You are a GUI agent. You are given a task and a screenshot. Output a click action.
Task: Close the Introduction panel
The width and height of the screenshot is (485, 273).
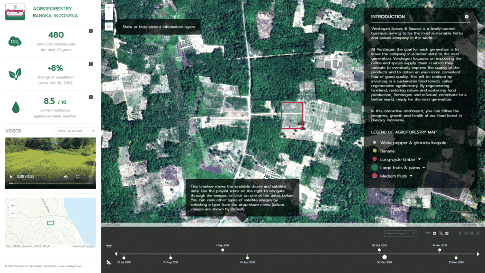[x=467, y=17]
